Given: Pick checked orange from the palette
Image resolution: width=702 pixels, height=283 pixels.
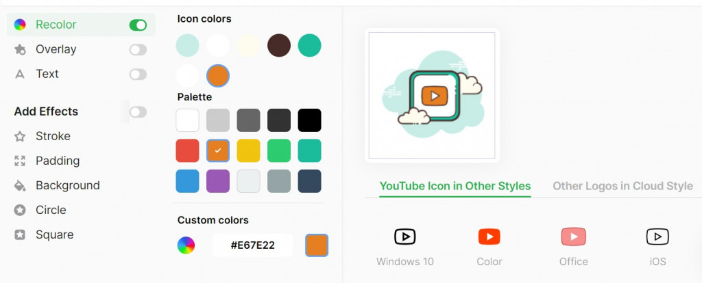Looking at the screenshot, I should point(218,150).
